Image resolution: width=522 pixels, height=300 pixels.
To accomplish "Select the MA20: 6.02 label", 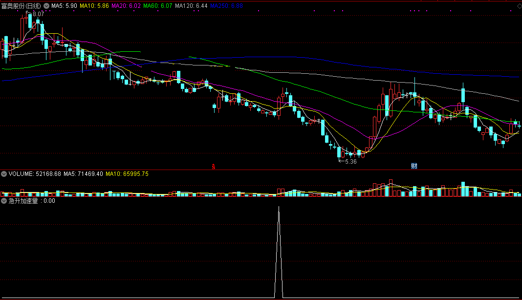I will tap(126, 6).
